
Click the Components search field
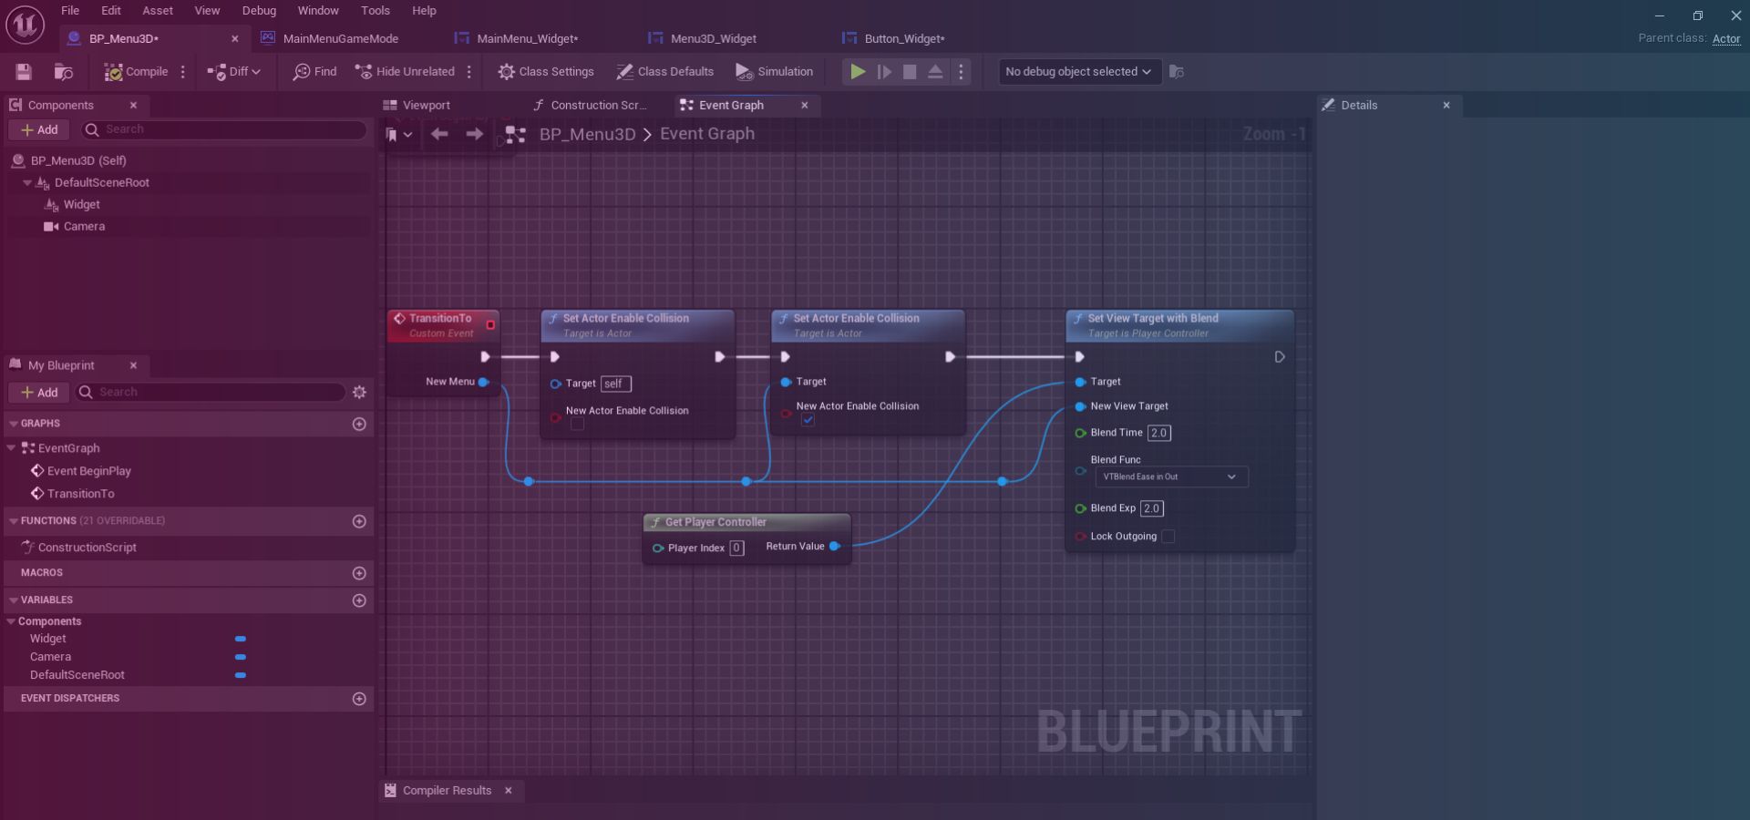pyautogui.click(x=224, y=130)
